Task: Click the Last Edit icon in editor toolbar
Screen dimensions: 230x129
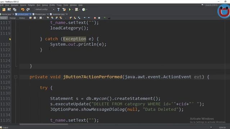Action: point(30,18)
